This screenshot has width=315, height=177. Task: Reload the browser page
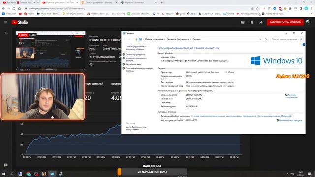click(14, 9)
